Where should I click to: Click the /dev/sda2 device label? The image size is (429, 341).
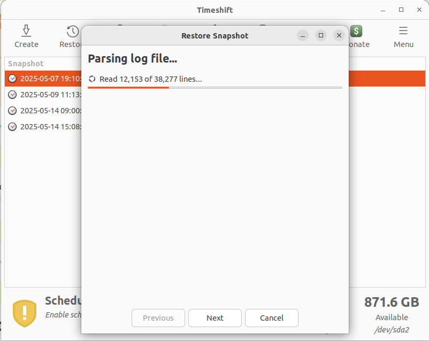pos(392,330)
